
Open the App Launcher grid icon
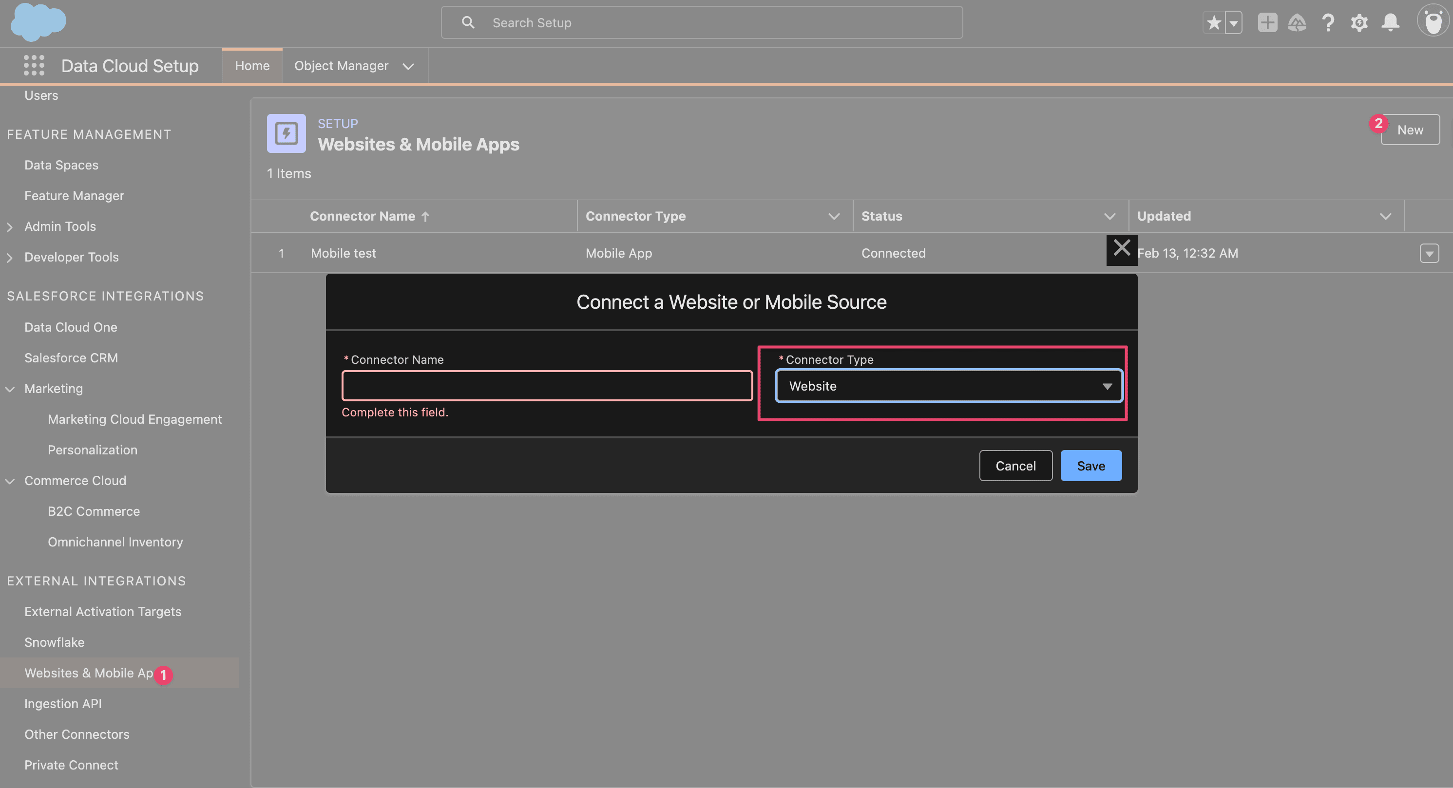pos(34,65)
